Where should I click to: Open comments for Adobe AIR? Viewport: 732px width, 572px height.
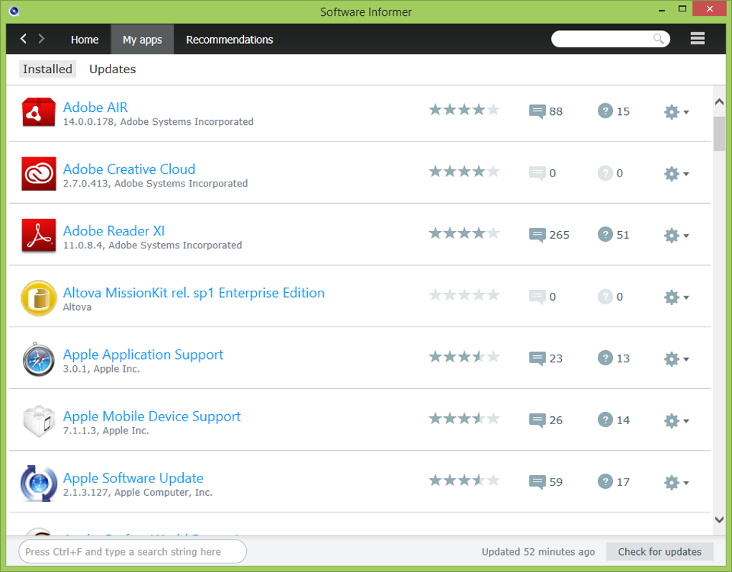545,111
